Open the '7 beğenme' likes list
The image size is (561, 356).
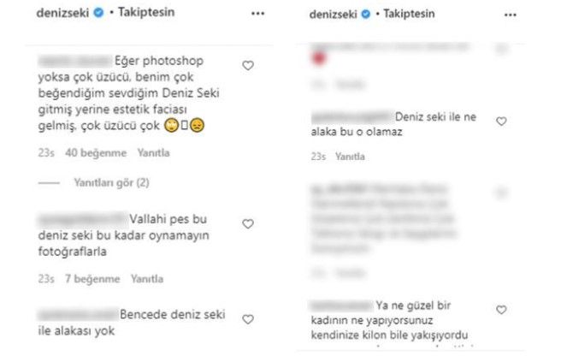click(92, 279)
